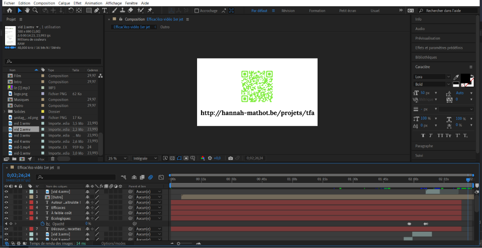482x248 pixels.
Task: Click the eyedropper in Caractère panel
Action: click(456, 77)
